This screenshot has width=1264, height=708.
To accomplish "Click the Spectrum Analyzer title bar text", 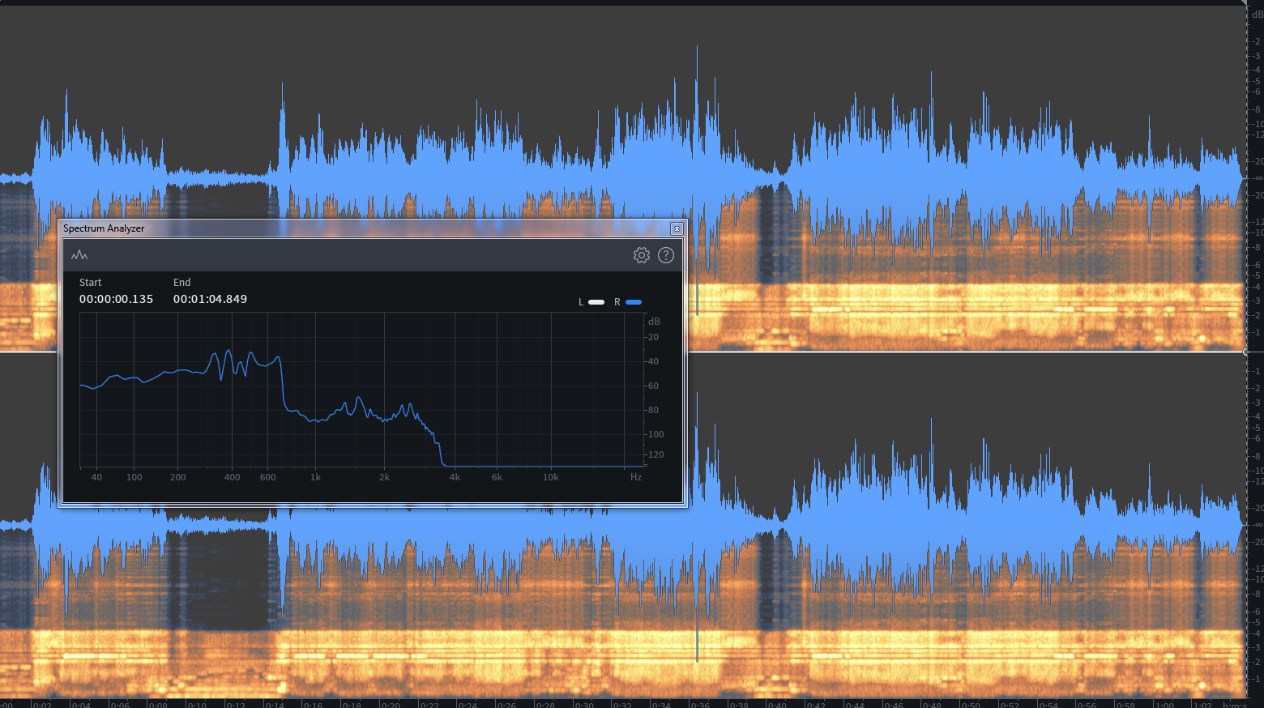I will pyautogui.click(x=104, y=228).
